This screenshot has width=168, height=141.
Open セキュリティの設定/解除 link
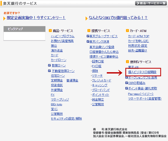point(66,119)
